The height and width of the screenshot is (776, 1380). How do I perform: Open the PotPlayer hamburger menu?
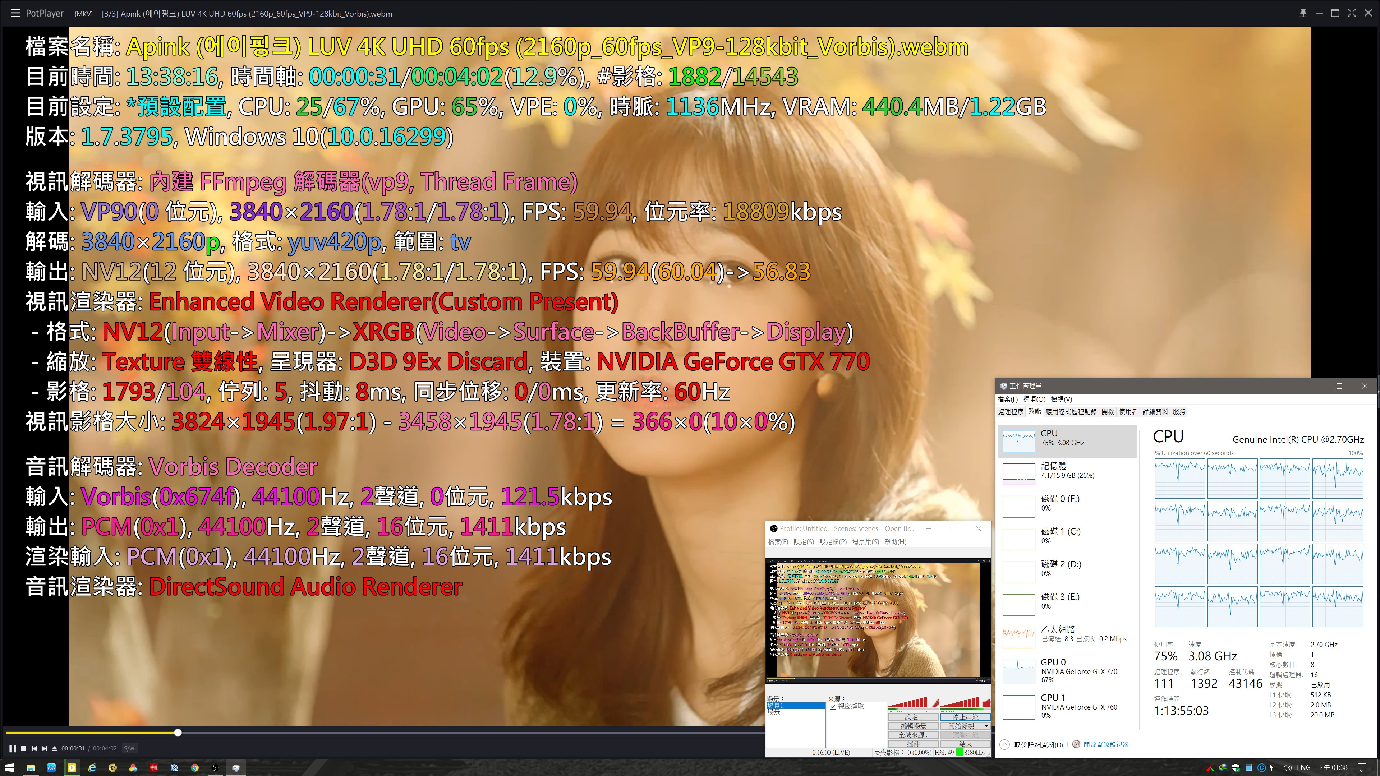pyautogui.click(x=15, y=13)
